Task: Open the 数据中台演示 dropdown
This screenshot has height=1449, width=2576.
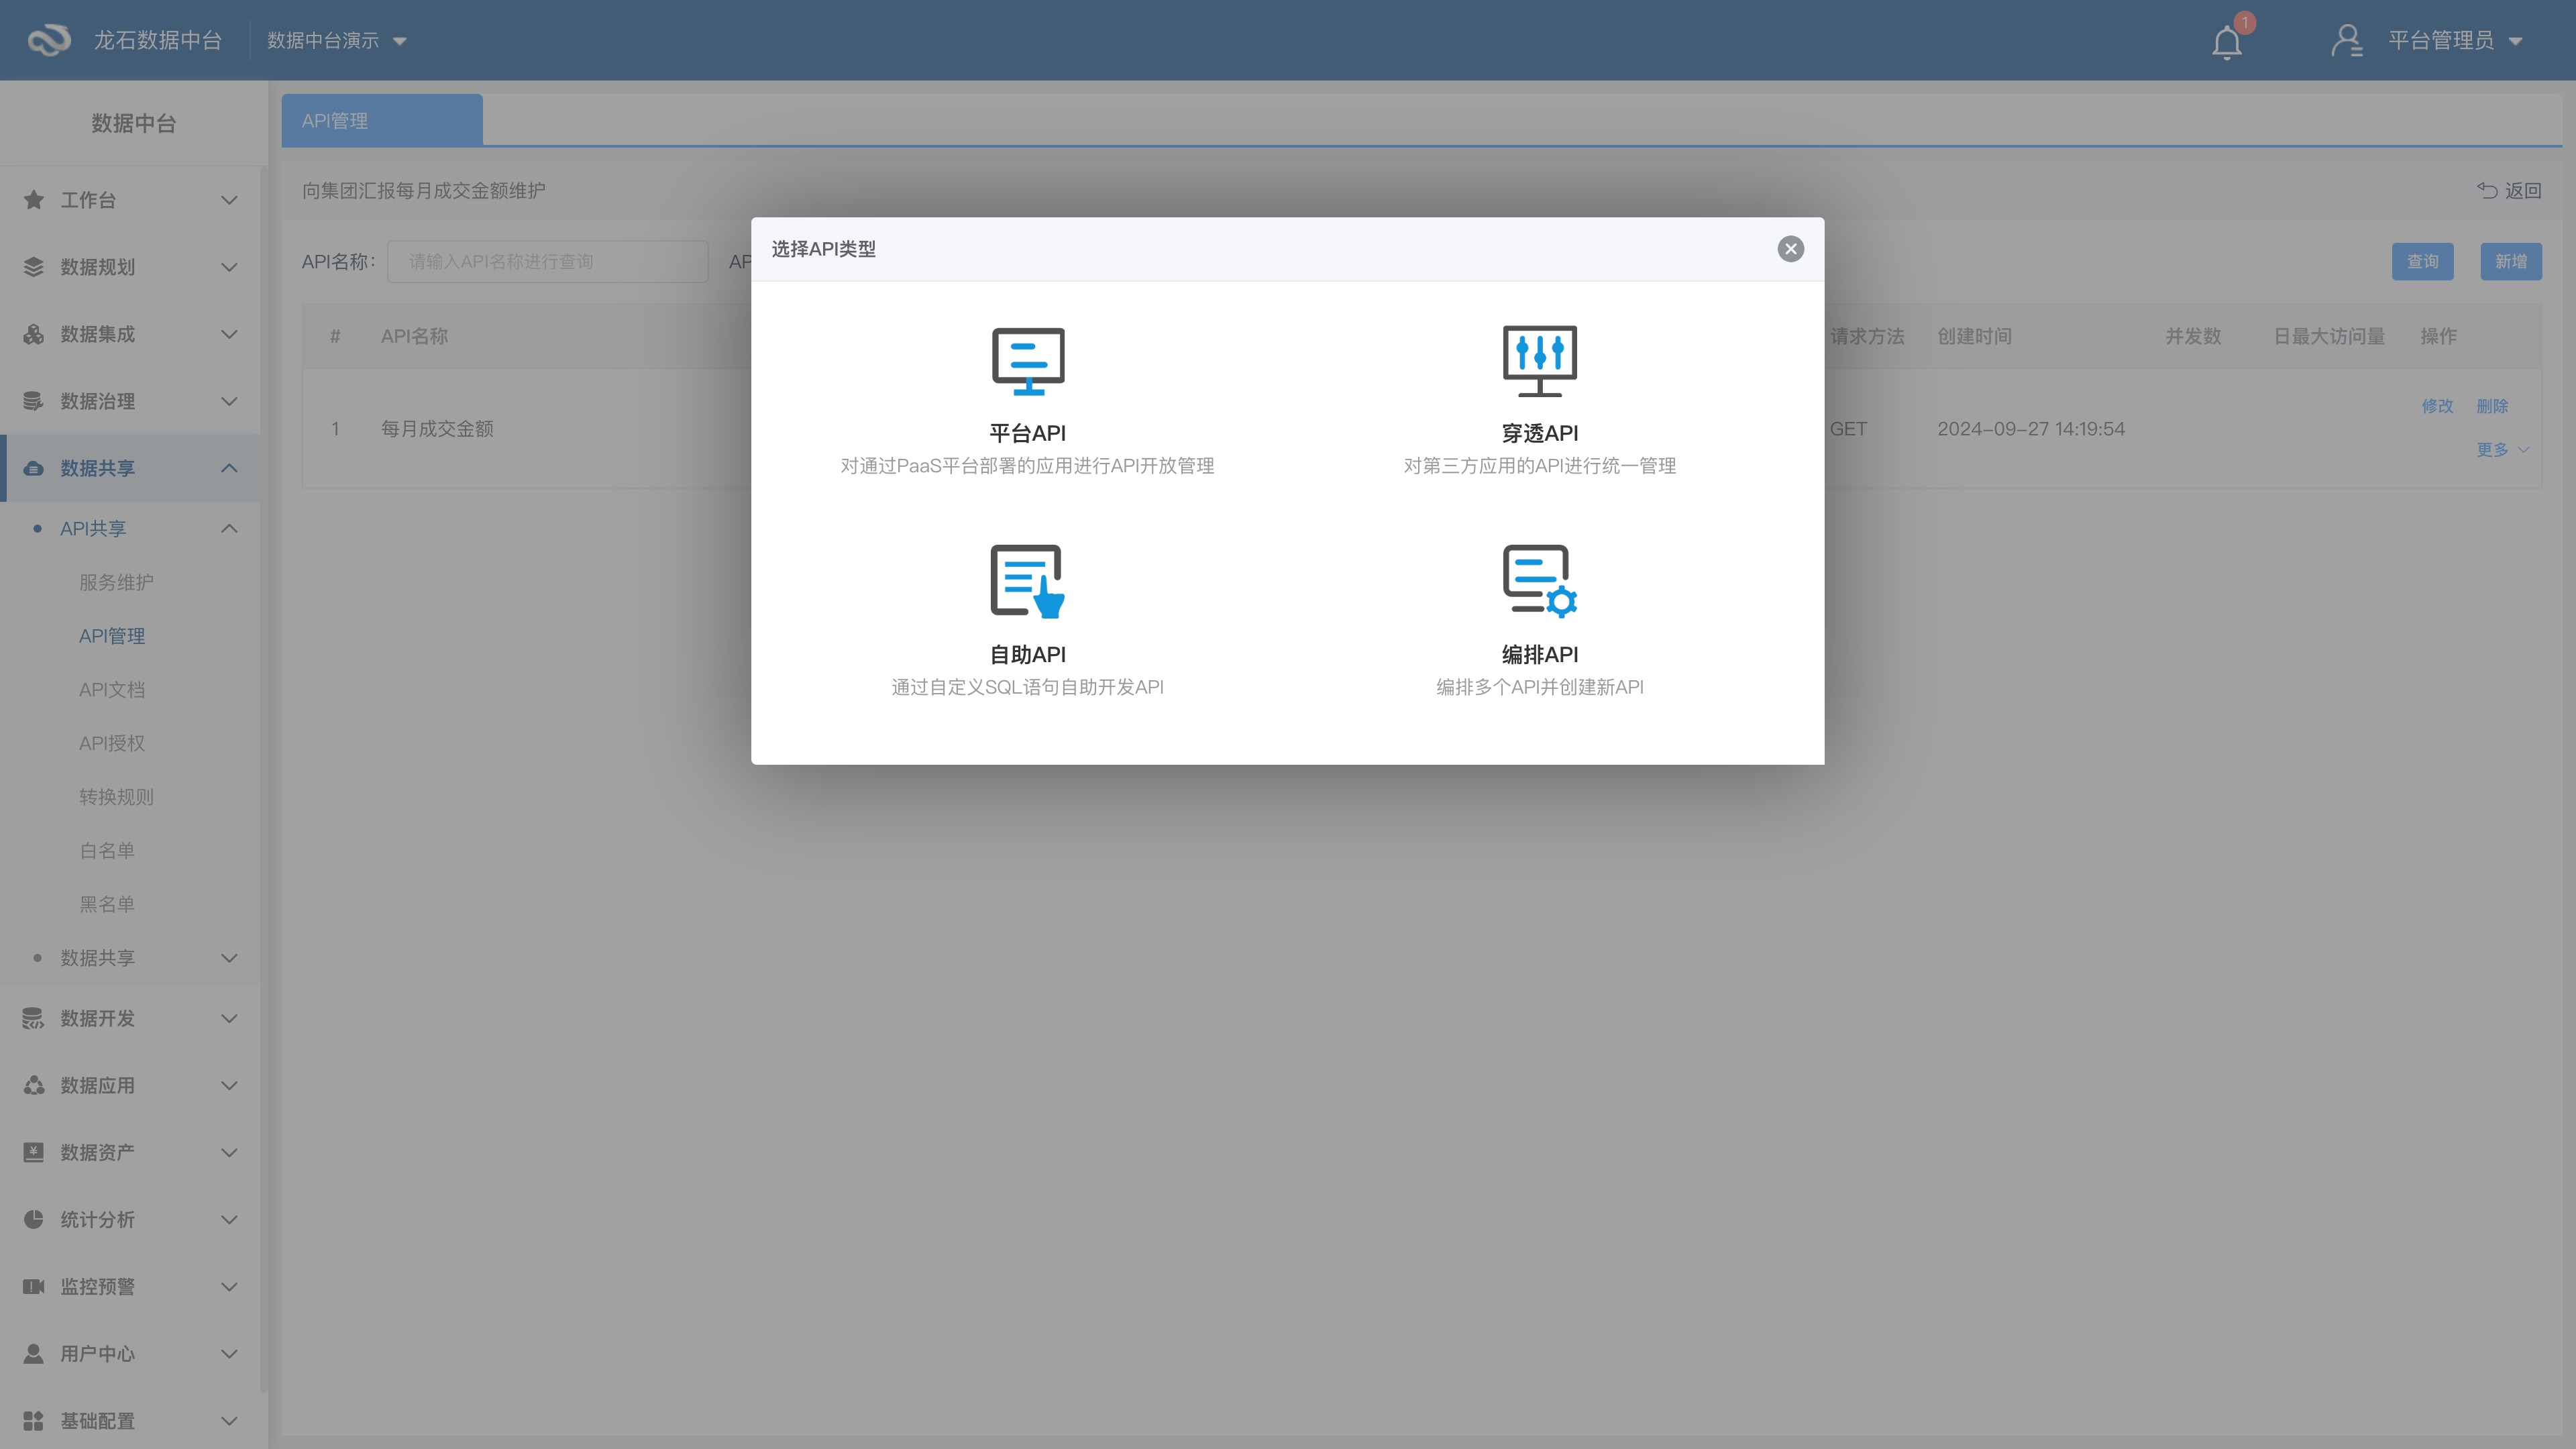Action: (x=336, y=41)
